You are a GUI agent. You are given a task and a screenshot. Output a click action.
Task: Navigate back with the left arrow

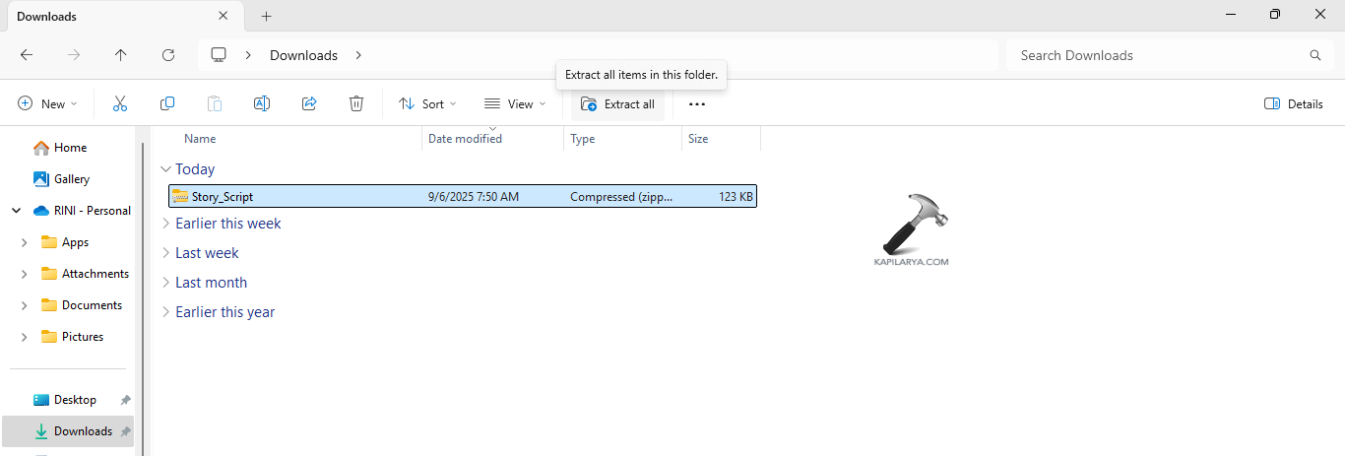pyautogui.click(x=27, y=55)
